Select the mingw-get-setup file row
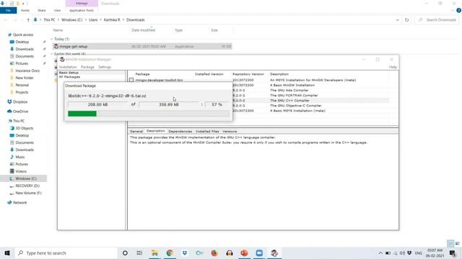The image size is (462, 259). [x=142, y=46]
